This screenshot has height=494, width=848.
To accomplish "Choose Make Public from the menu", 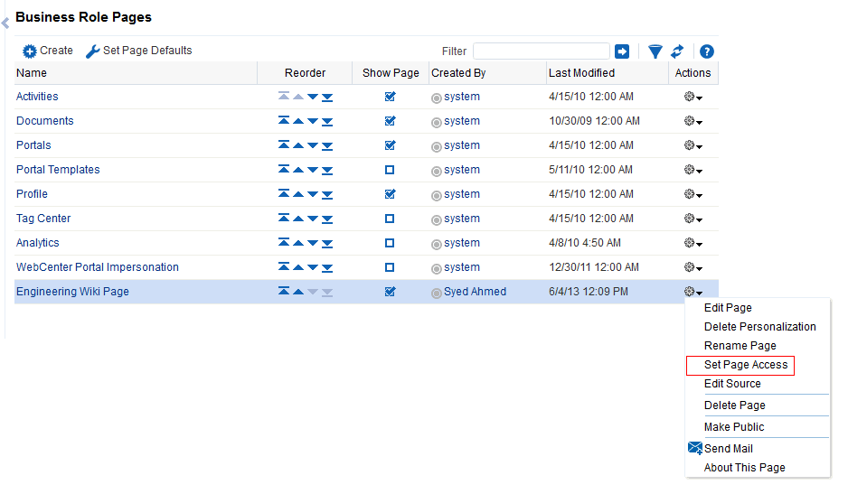I will tap(734, 427).
